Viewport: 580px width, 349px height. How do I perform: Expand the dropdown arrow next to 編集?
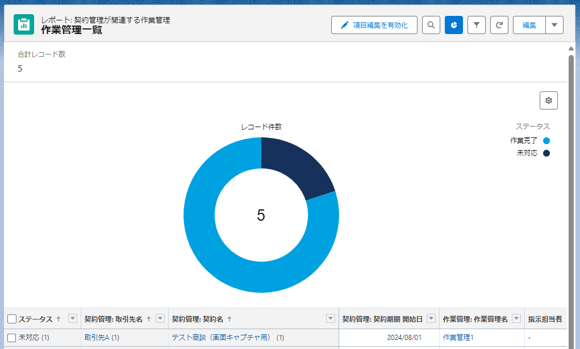pos(554,25)
